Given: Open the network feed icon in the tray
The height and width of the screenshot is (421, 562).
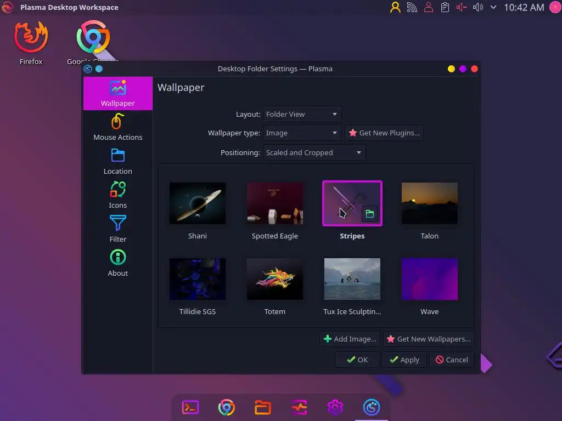Looking at the screenshot, I should 412,7.
